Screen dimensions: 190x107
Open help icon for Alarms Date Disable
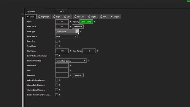coord(59,85)
